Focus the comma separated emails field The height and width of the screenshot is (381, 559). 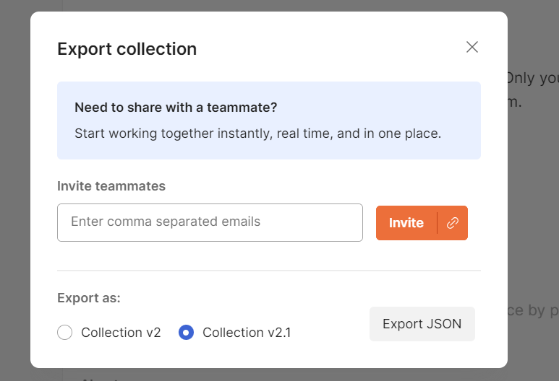pyautogui.click(x=210, y=223)
